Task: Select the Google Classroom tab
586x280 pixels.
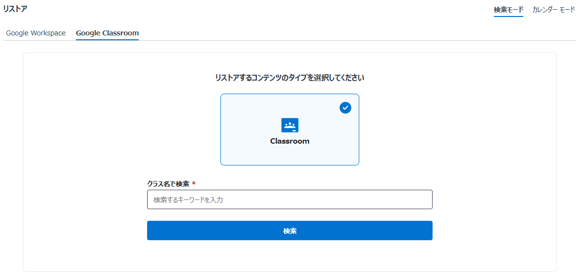Action: 107,33
